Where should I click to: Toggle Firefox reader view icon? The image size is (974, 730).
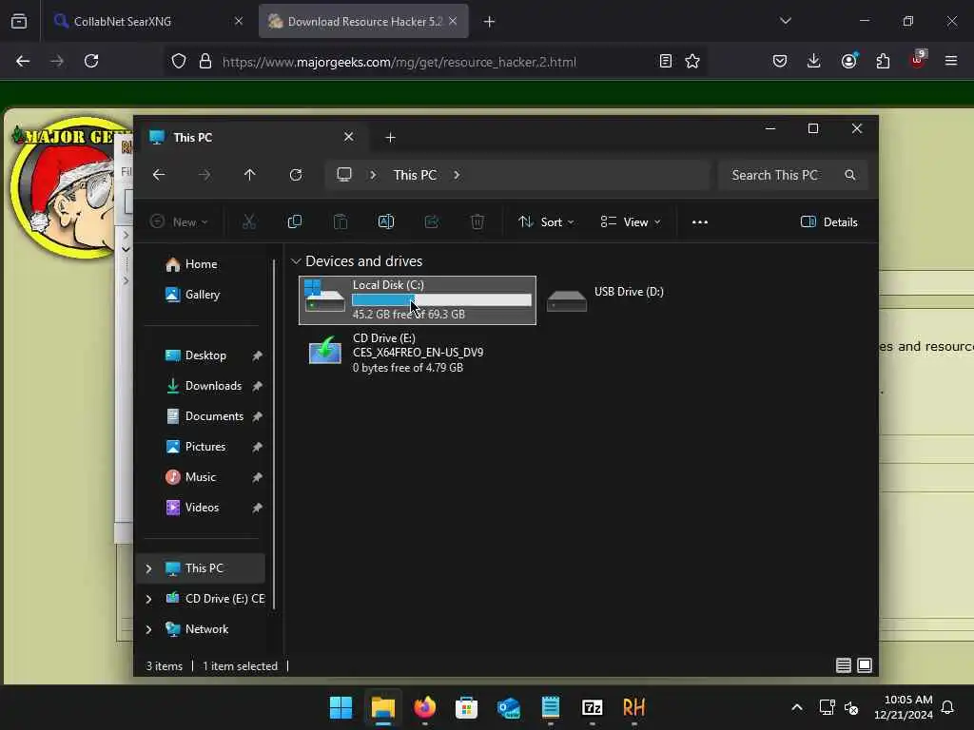665,61
